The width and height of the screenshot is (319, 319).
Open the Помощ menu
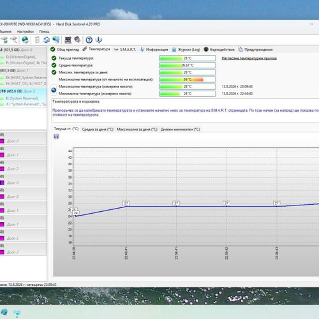point(44,31)
